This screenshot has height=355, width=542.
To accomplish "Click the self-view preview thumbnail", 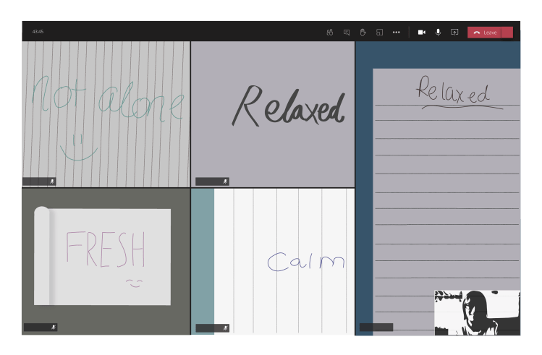I will pyautogui.click(x=477, y=312).
